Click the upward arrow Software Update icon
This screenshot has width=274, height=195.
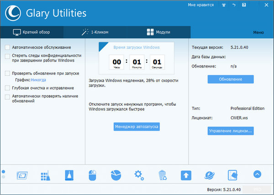pos(186,174)
